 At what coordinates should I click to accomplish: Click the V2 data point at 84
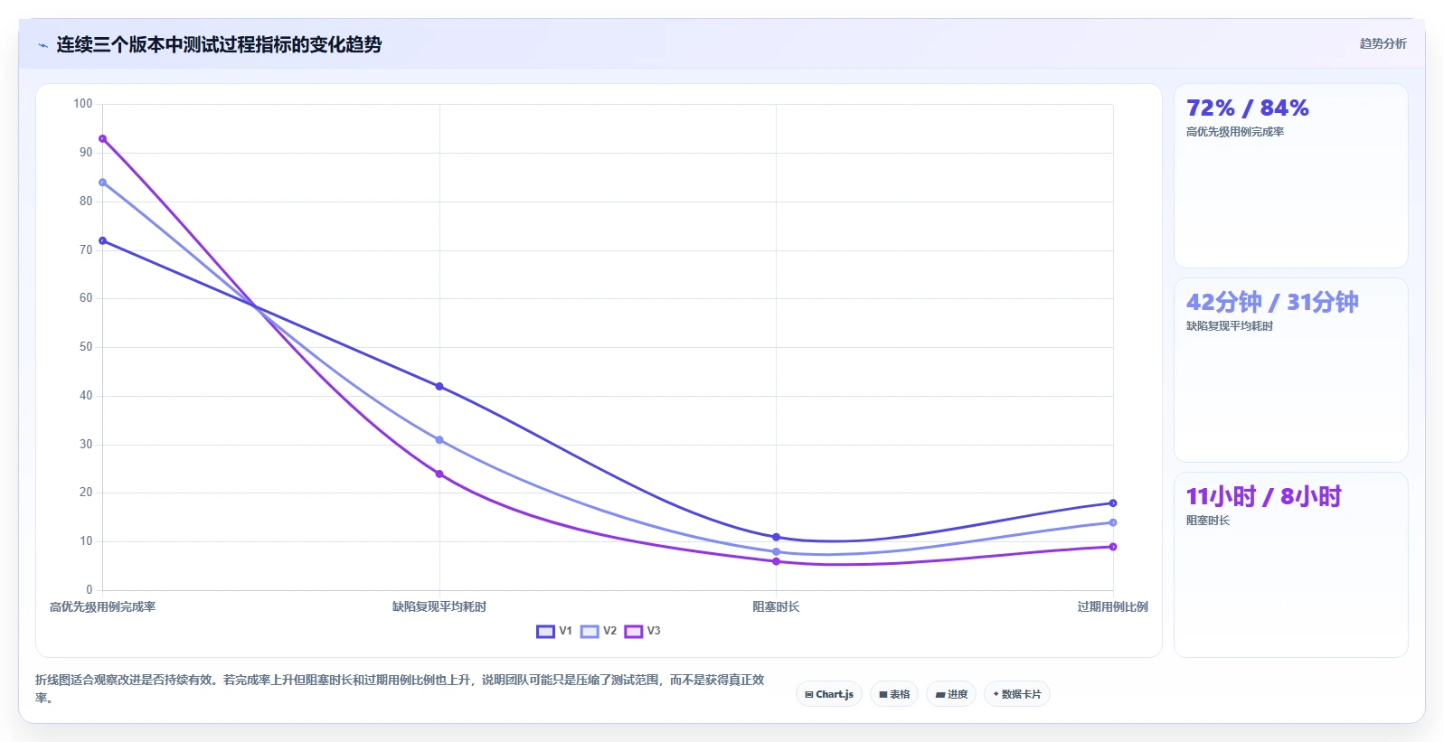point(103,183)
